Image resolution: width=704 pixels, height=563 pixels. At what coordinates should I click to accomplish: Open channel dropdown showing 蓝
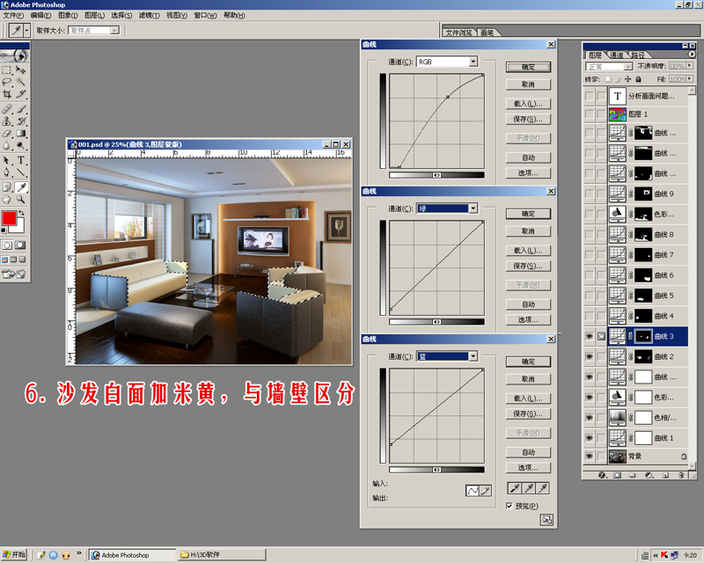(x=473, y=356)
